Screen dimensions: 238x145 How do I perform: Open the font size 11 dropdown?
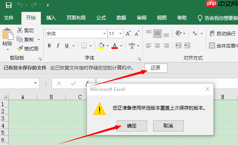pos(120,34)
